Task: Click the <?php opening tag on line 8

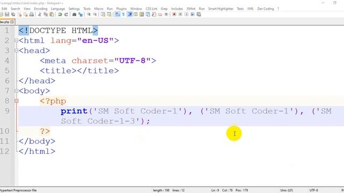Action: pyautogui.click(x=53, y=101)
